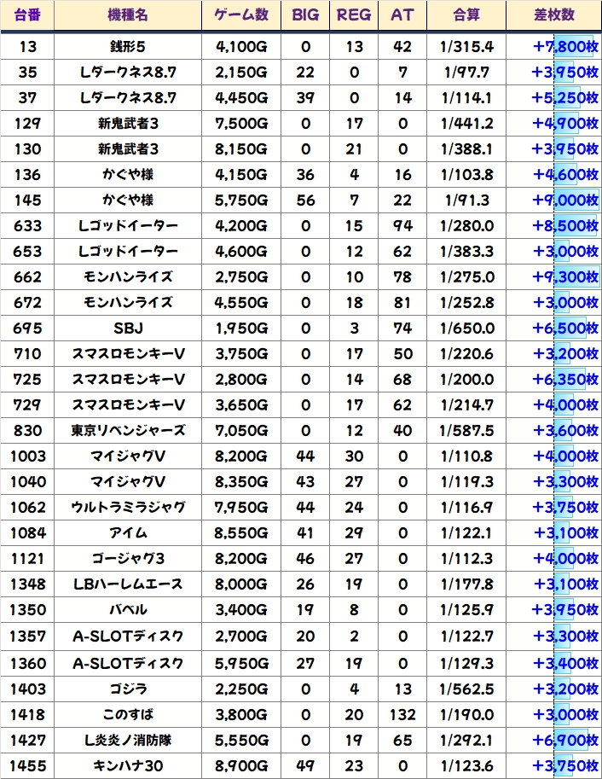Select the ウルトラミラジャグ machine name cell
The image size is (602, 779).
pyautogui.click(x=127, y=508)
